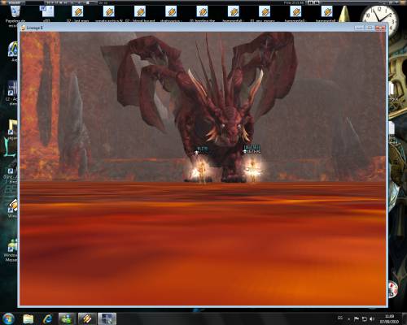Image resolution: width=407 pixels, height=325 pixels.
Task: Select the Windows Live Messenger desktop shortcut
Action: [x=11, y=250]
